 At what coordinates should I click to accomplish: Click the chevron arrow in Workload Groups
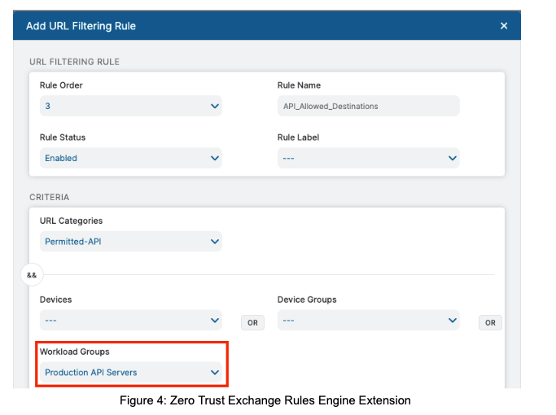[215, 373]
